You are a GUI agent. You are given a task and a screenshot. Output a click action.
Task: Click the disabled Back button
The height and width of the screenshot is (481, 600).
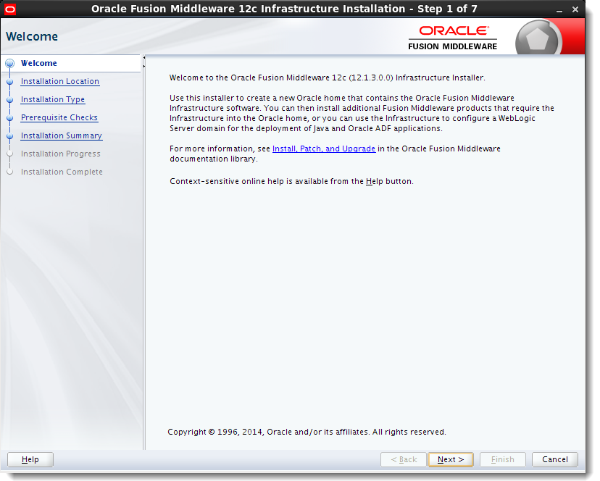[x=404, y=459]
